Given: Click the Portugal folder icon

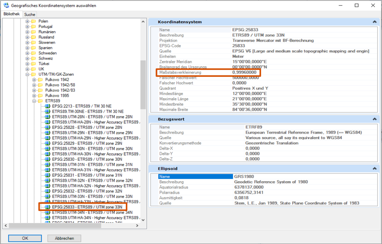Looking at the screenshot, I should tap(33, 26).
